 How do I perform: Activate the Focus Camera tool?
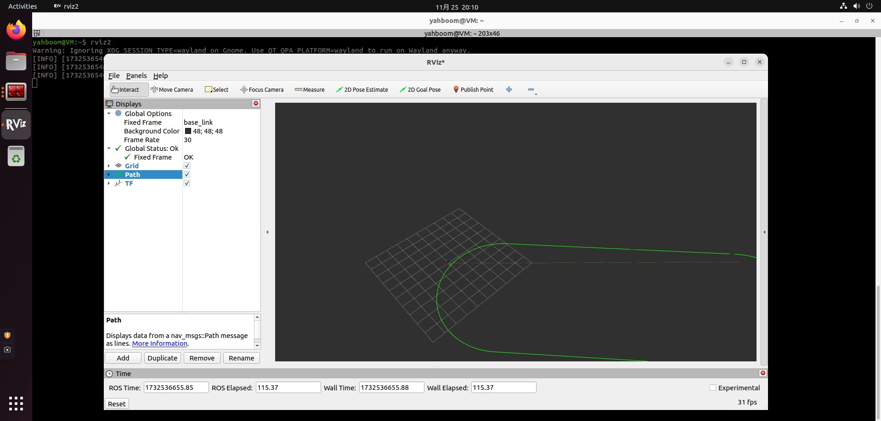click(x=262, y=89)
